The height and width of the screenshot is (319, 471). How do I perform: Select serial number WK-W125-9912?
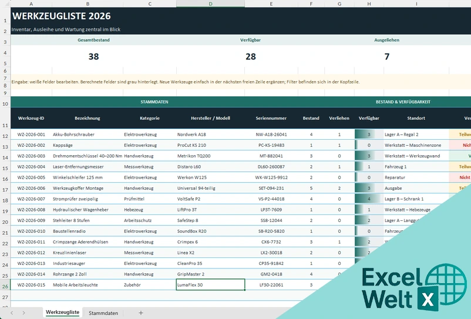click(271, 177)
